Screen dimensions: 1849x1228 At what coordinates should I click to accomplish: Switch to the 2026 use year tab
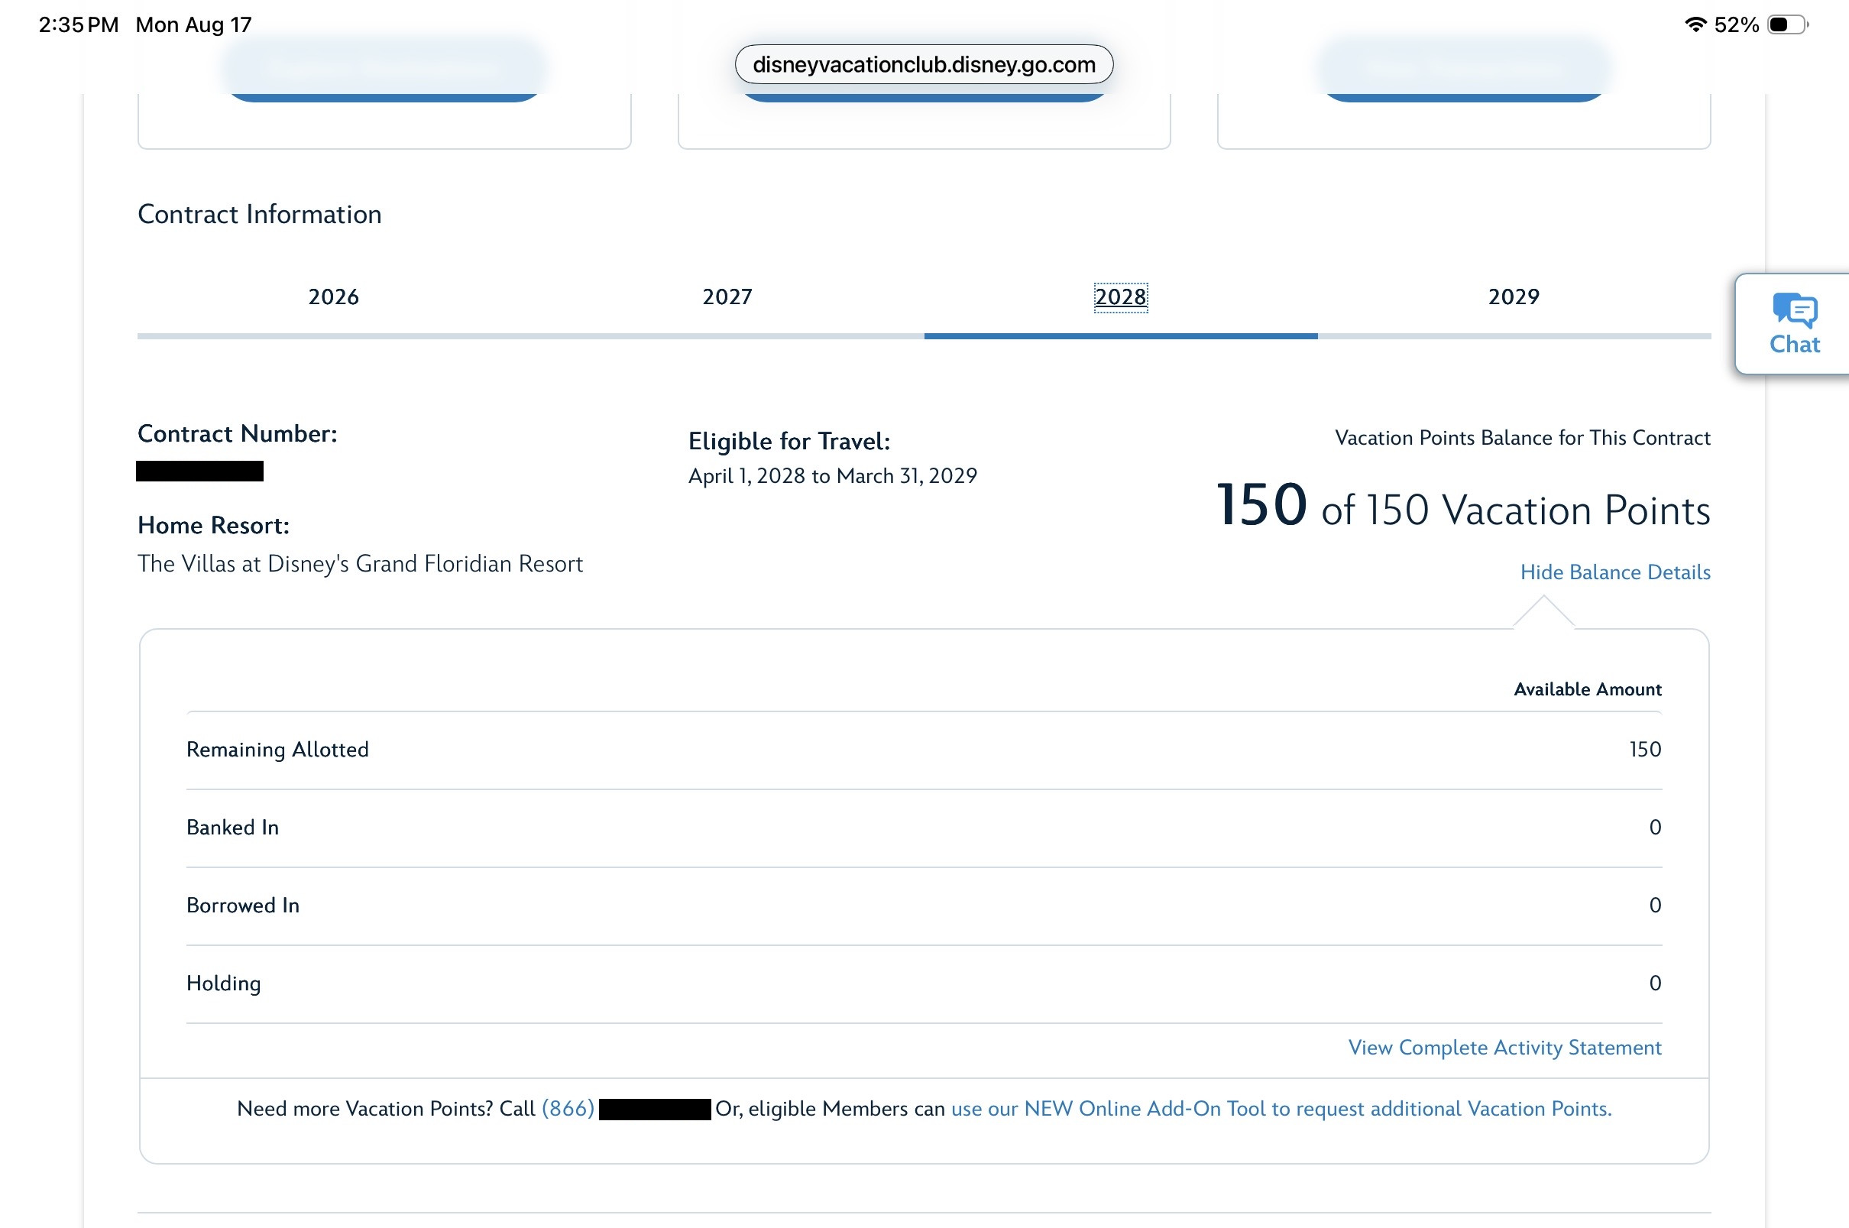333,296
